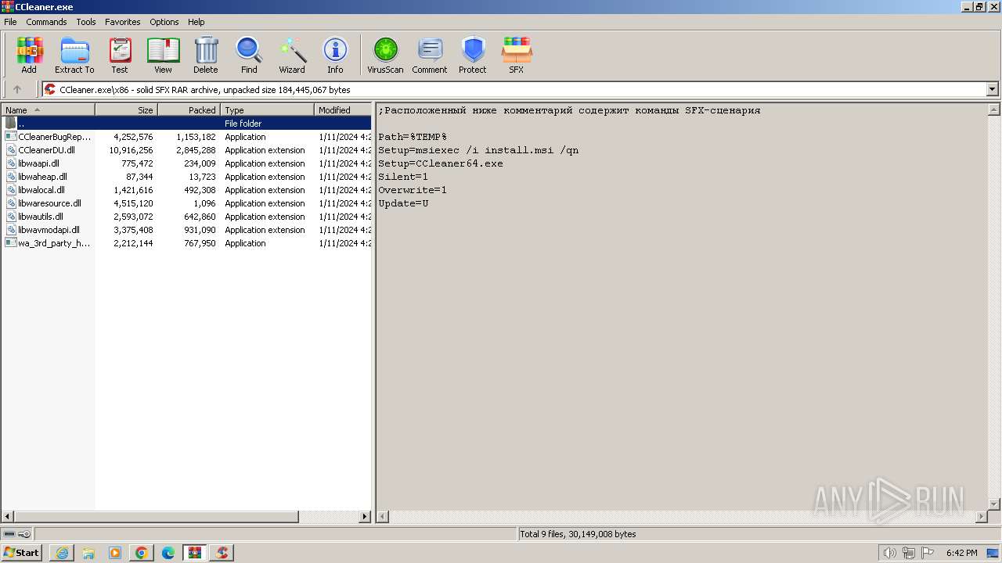Open the Extract To tool
The height and width of the screenshot is (563, 1002).
click(74, 55)
